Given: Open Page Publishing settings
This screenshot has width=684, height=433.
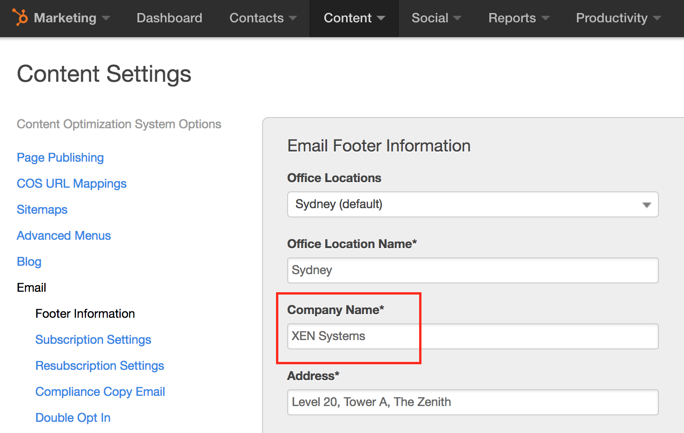Looking at the screenshot, I should (60, 157).
